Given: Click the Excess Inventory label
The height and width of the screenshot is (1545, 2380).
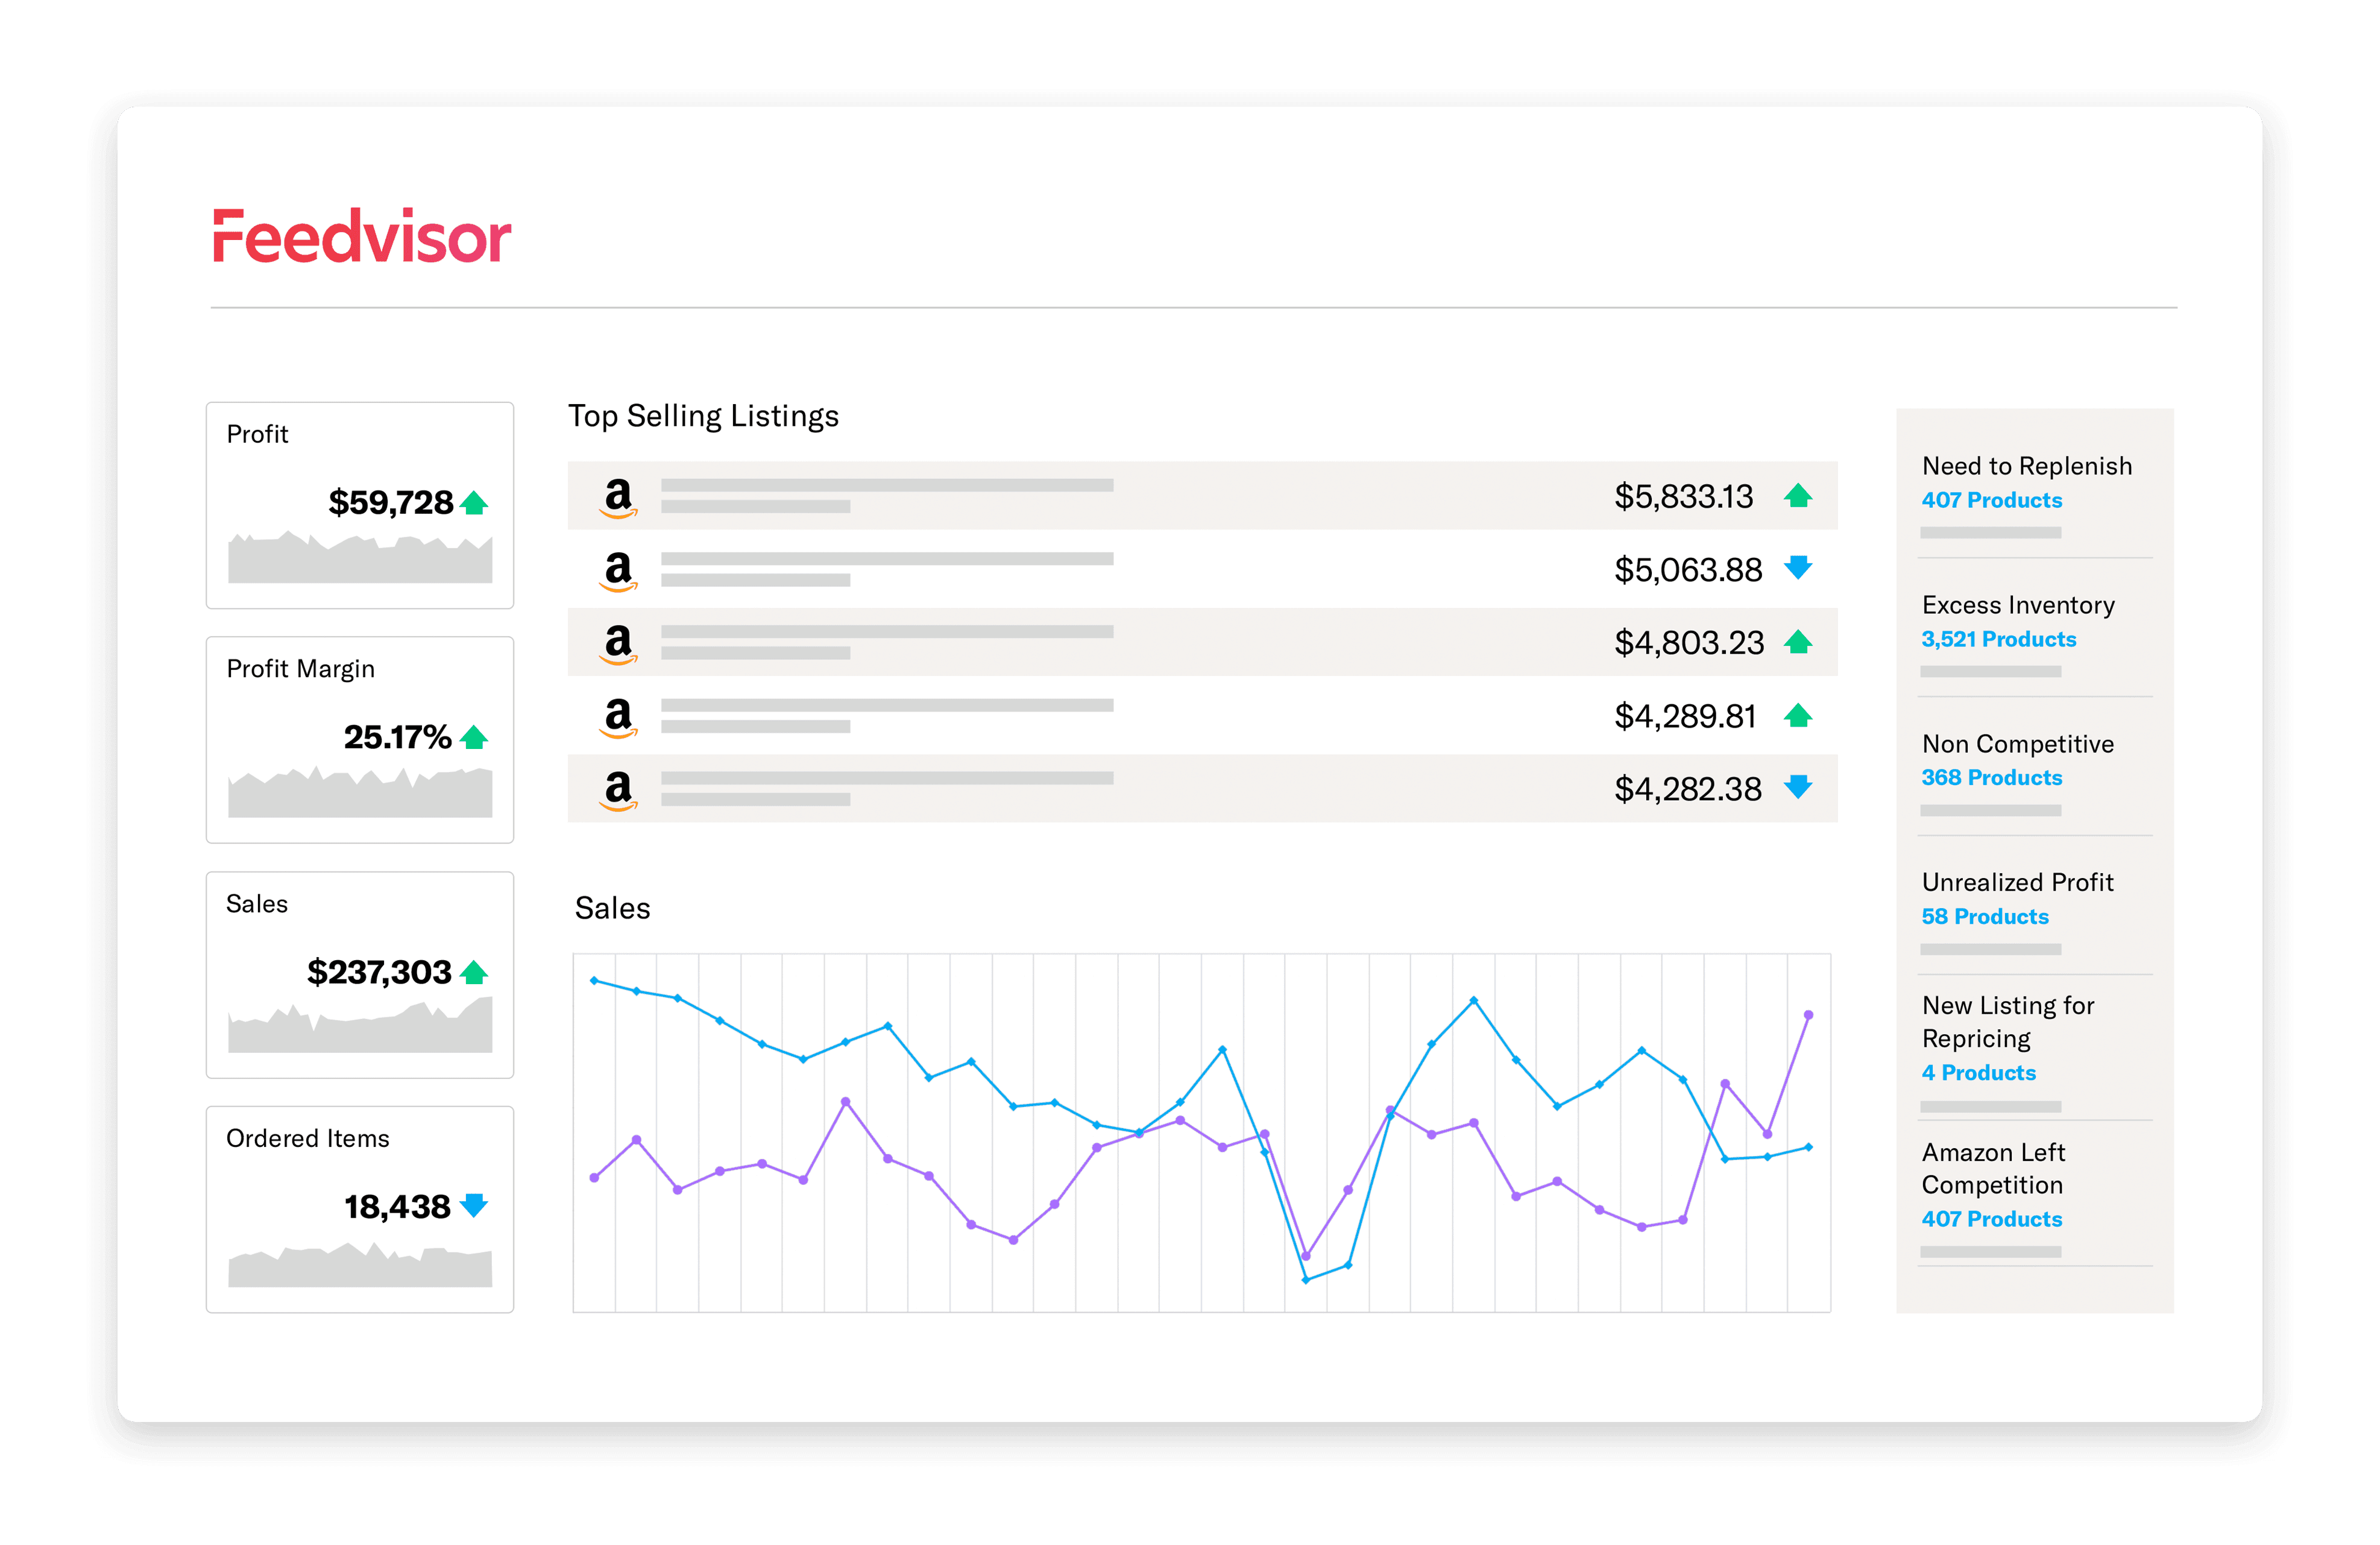Looking at the screenshot, I should coord(2018,604).
